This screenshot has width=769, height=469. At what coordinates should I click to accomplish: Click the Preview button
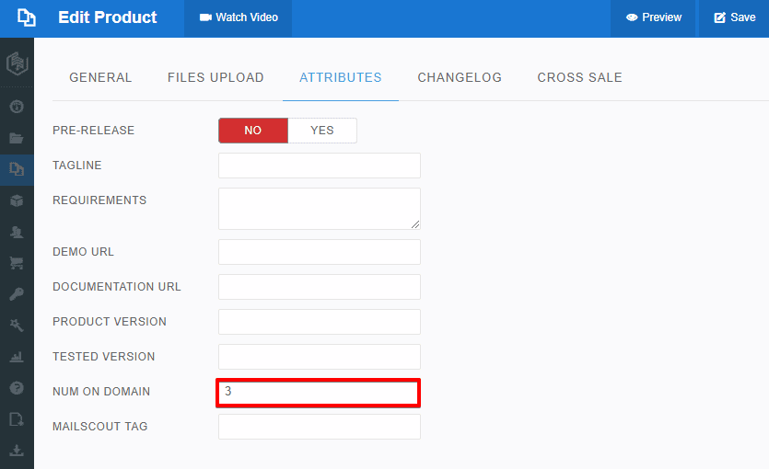(x=653, y=18)
